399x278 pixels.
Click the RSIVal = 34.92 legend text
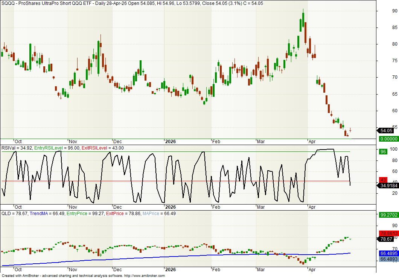pyautogui.click(x=17, y=148)
